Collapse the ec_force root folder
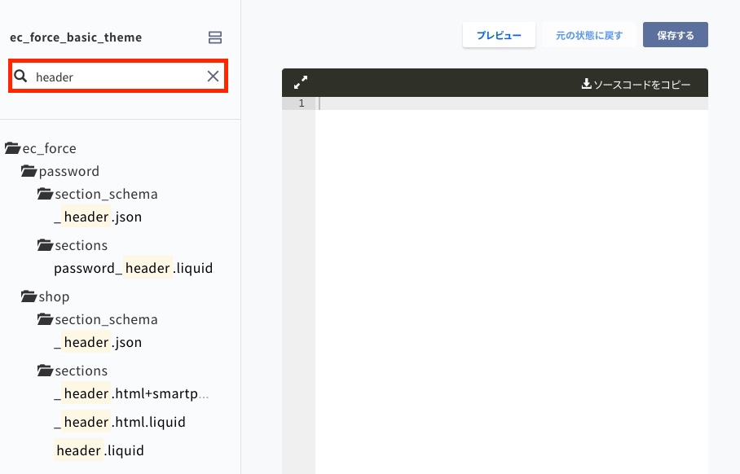 41,148
